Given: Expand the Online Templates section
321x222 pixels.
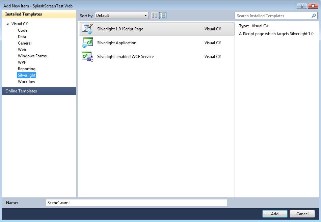Looking at the screenshot, I should [x=21, y=91].
